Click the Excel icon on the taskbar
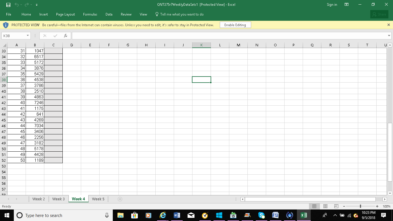This screenshot has width=393, height=221. click(x=304, y=215)
